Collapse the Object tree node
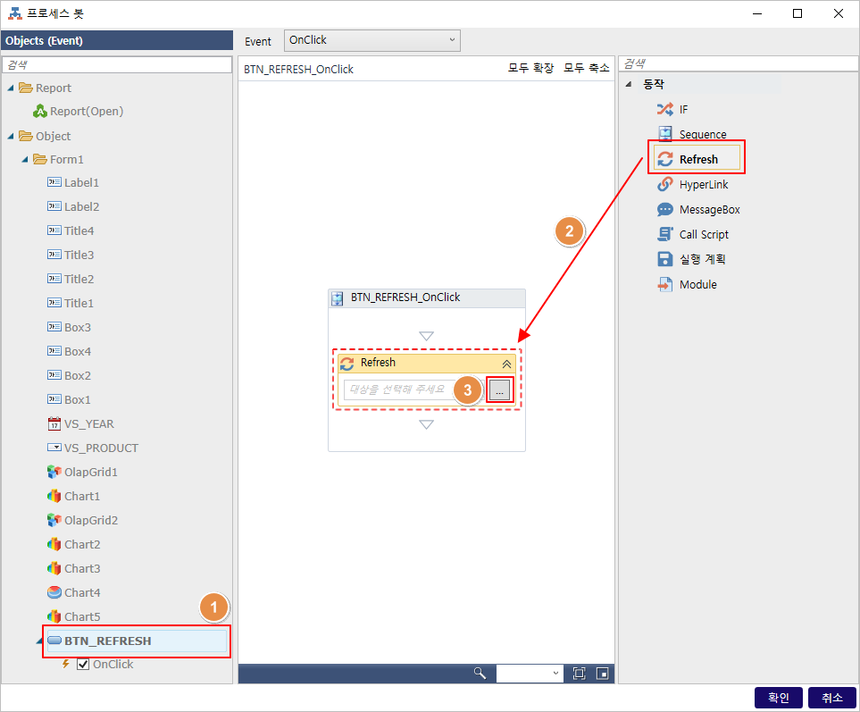 pos(11,136)
